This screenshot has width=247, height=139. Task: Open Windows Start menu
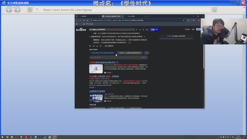pyautogui.click(x=2, y=137)
